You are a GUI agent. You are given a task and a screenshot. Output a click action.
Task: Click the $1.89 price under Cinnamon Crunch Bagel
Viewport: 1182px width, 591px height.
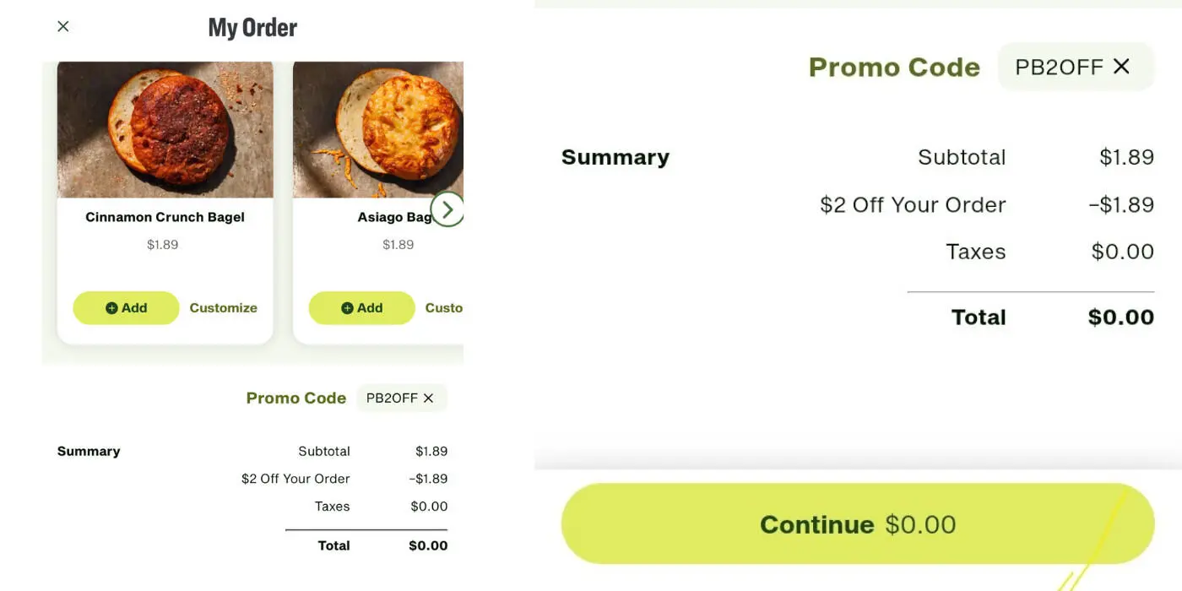(162, 245)
